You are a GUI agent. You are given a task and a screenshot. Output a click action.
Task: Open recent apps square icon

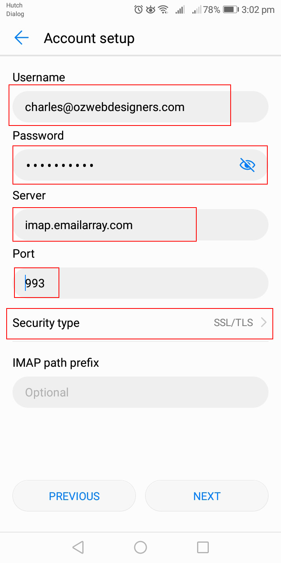pyautogui.click(x=203, y=547)
